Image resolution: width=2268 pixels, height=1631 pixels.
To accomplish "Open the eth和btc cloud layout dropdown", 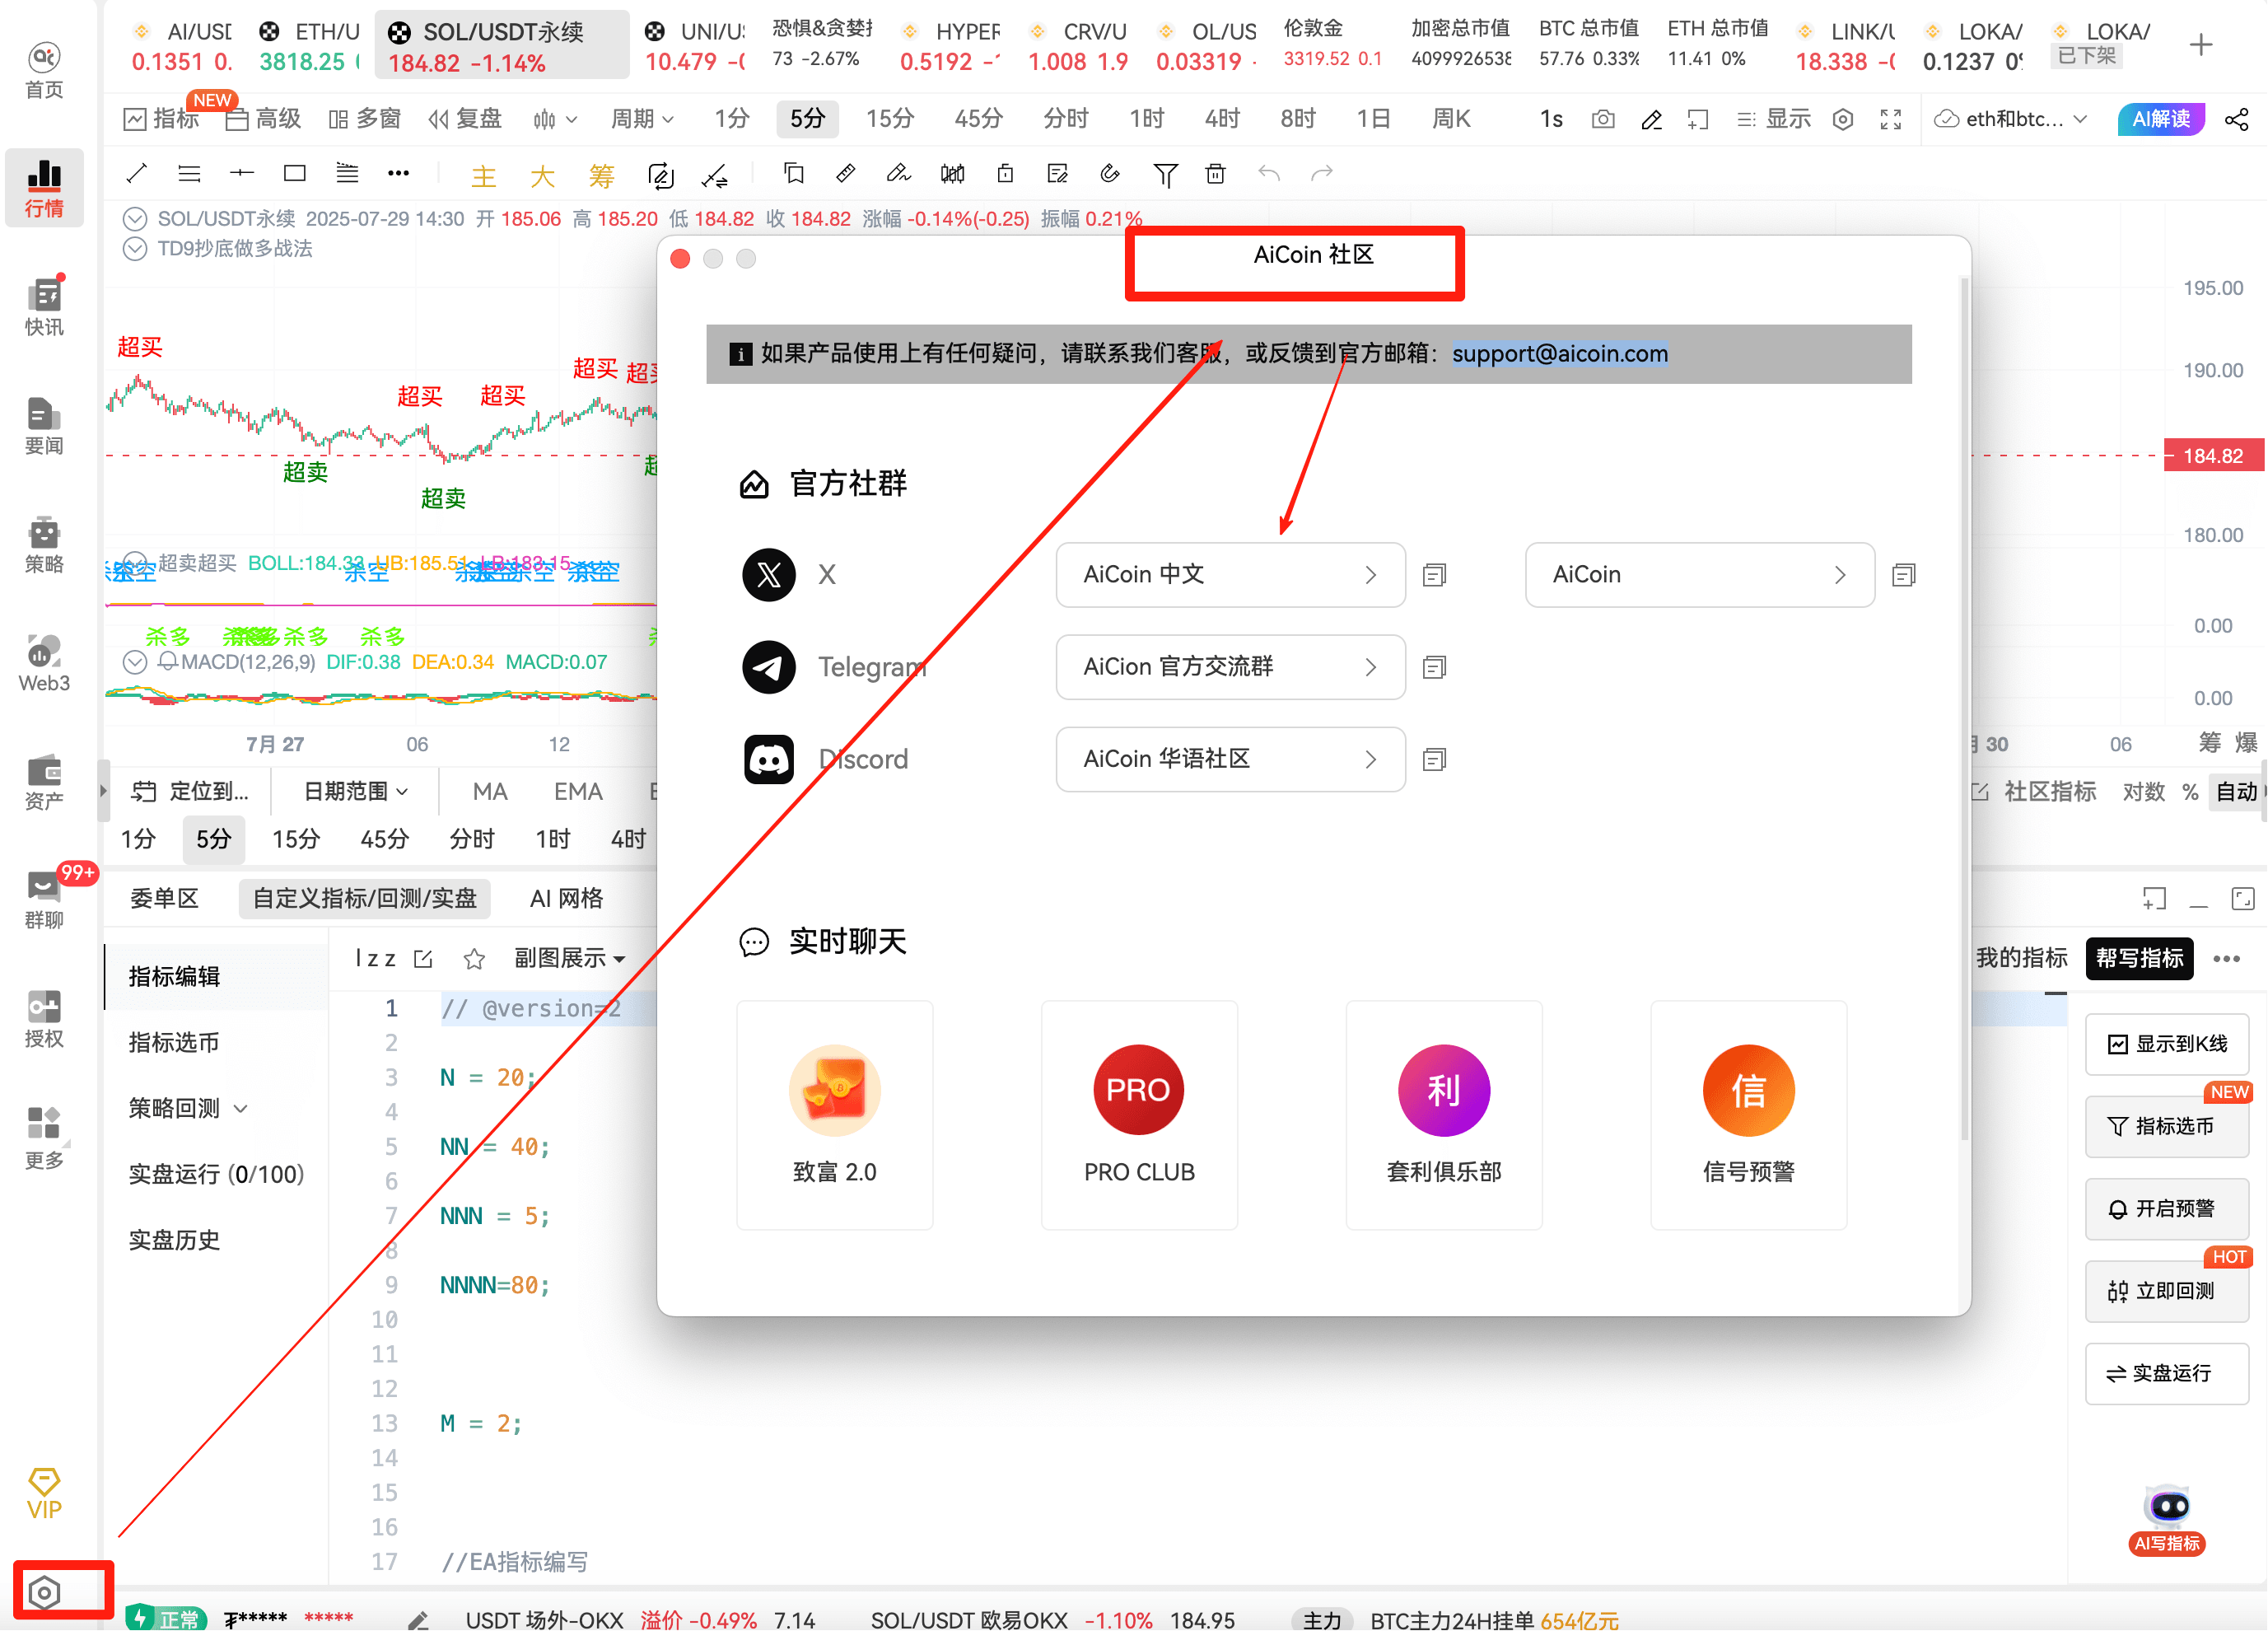I will pos(2010,119).
